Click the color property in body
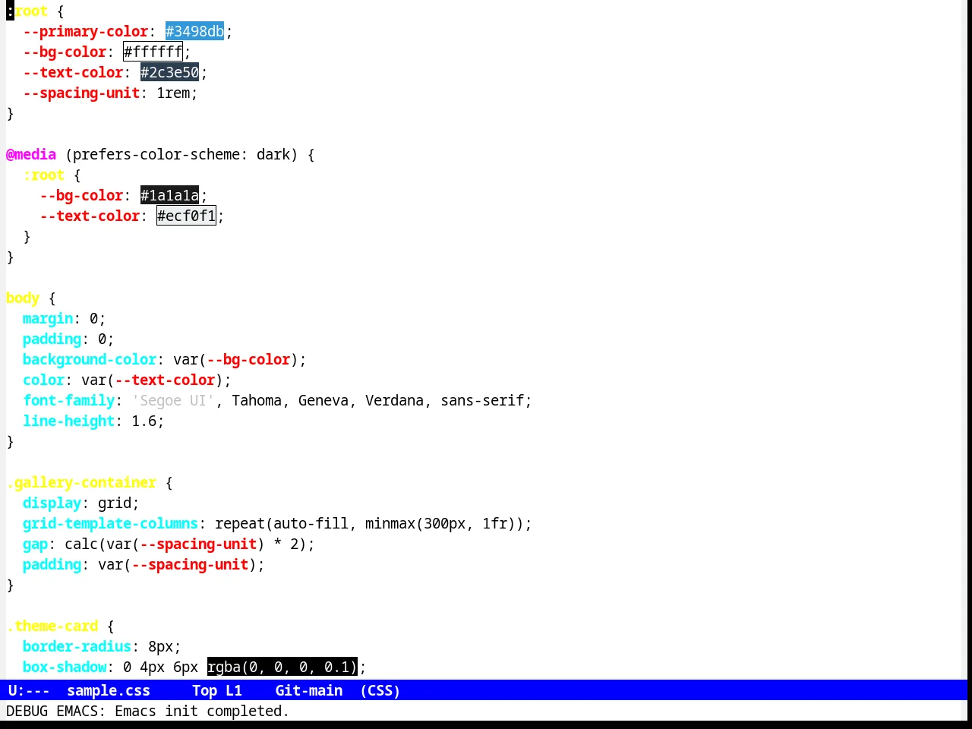The width and height of the screenshot is (972, 729). (44, 380)
